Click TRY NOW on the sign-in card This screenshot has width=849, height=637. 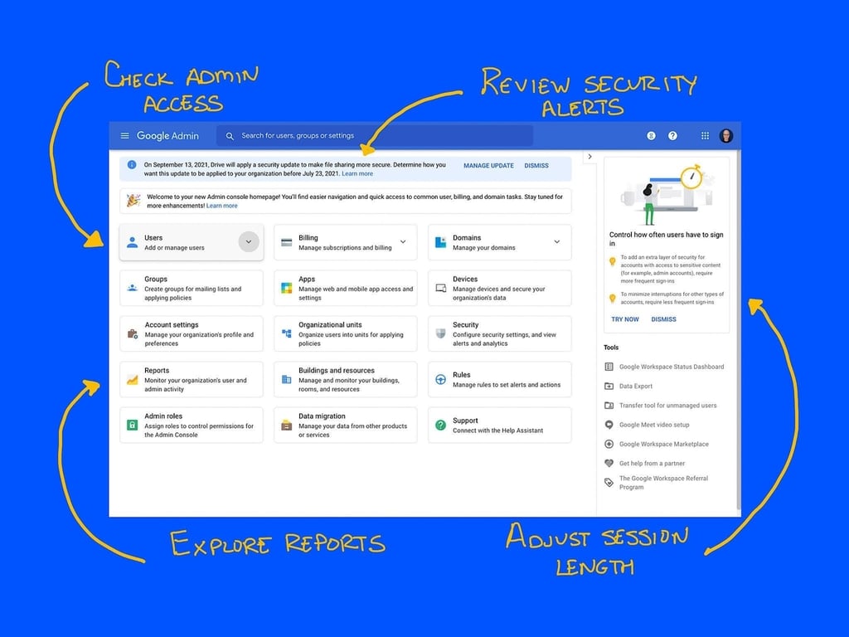point(625,319)
